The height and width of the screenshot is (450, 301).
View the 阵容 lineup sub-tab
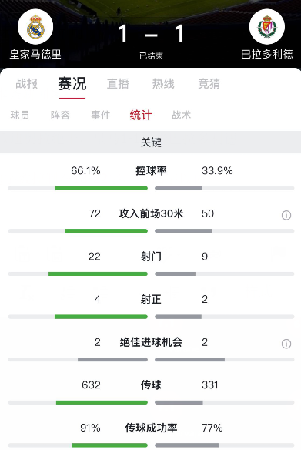click(x=60, y=115)
